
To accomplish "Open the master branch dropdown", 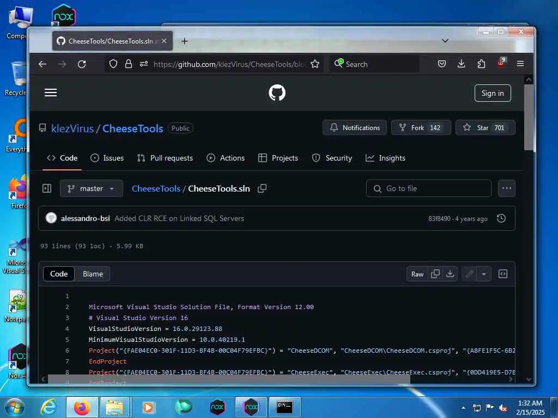I will pos(92,188).
